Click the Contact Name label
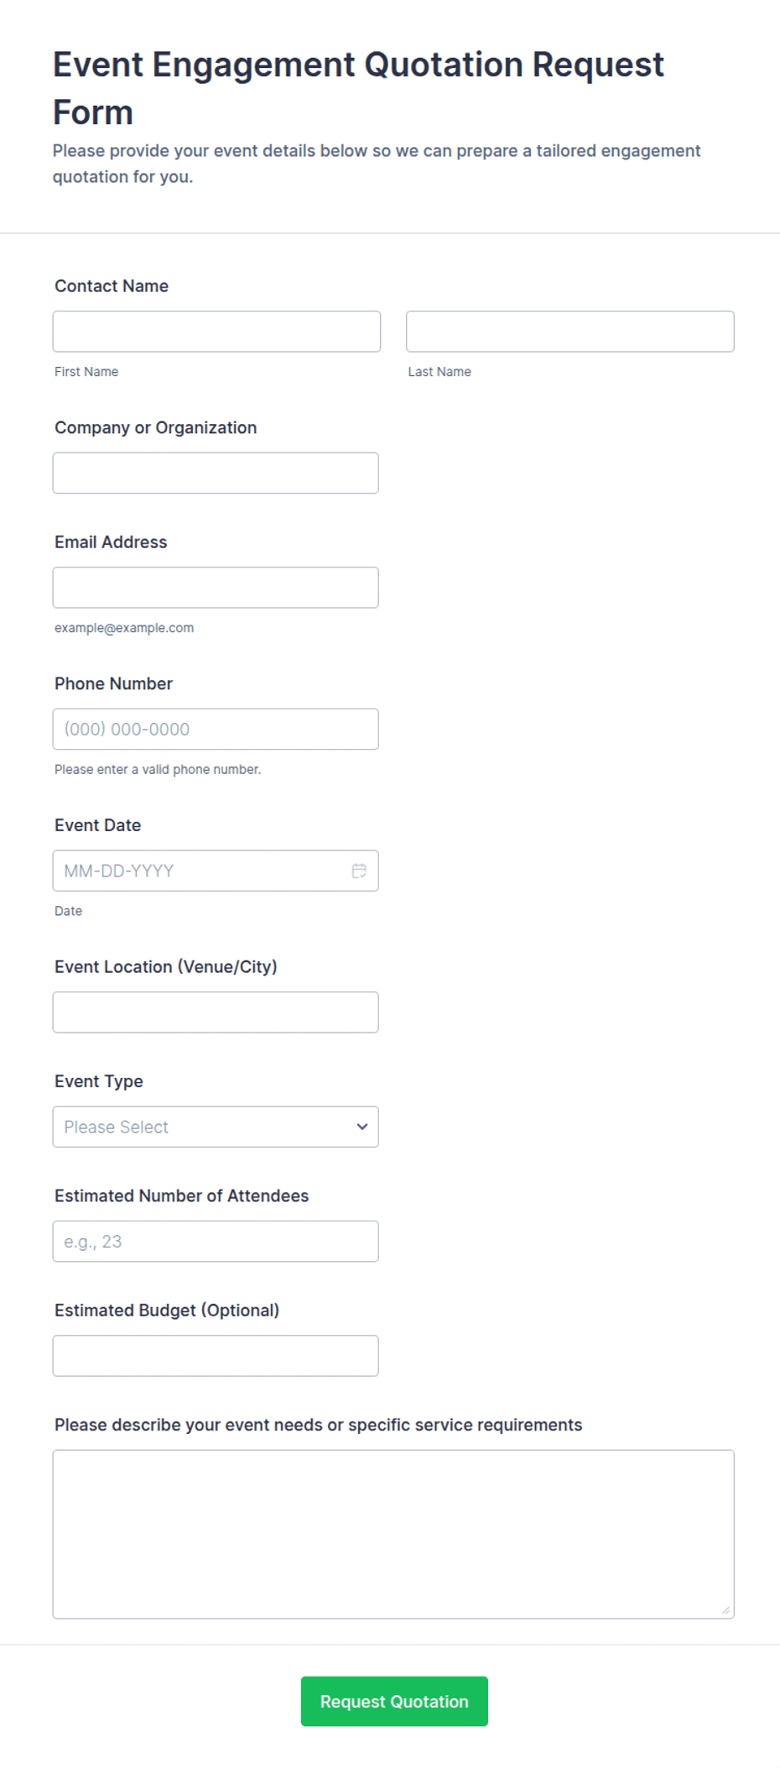The height and width of the screenshot is (1768, 780). [x=112, y=286]
